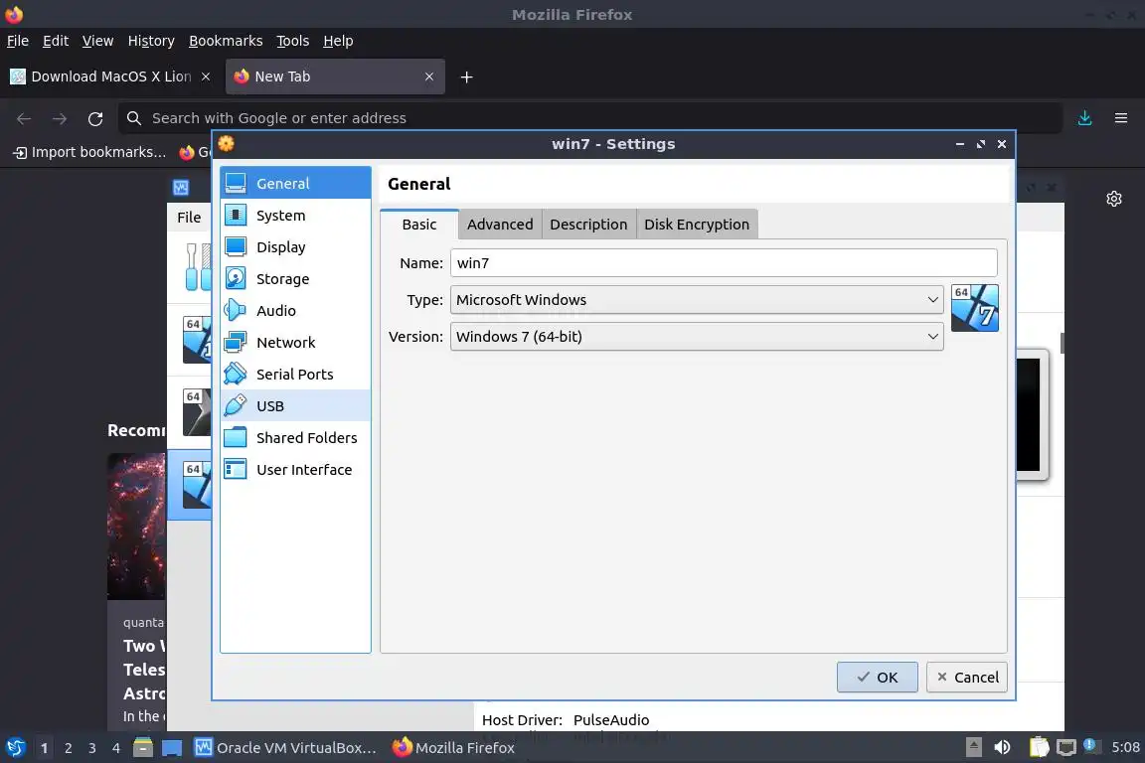Switch to the Advanced tab
This screenshot has height=763, width=1145.
click(500, 225)
